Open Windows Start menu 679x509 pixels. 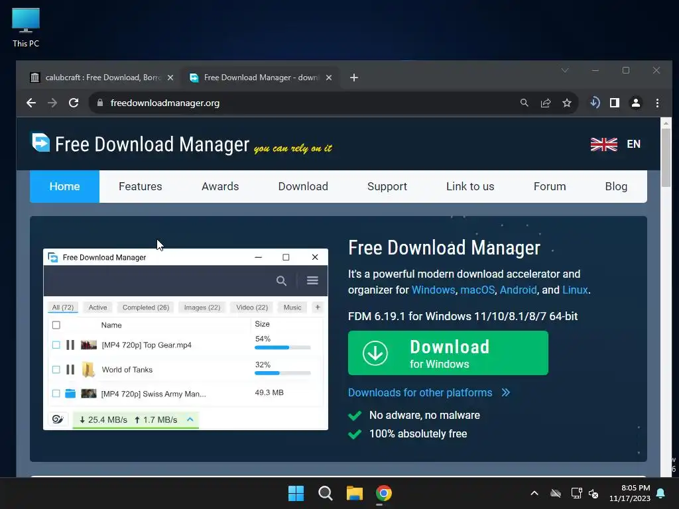(296, 493)
